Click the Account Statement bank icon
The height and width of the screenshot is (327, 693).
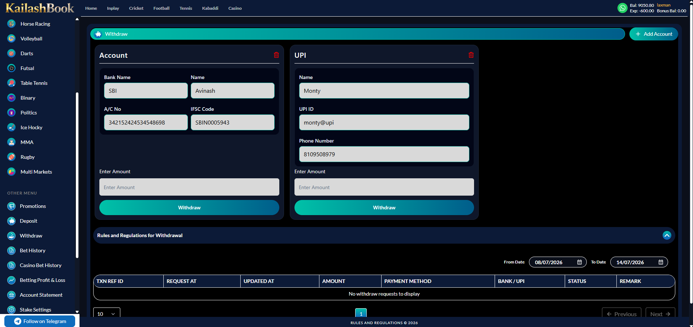click(x=12, y=295)
